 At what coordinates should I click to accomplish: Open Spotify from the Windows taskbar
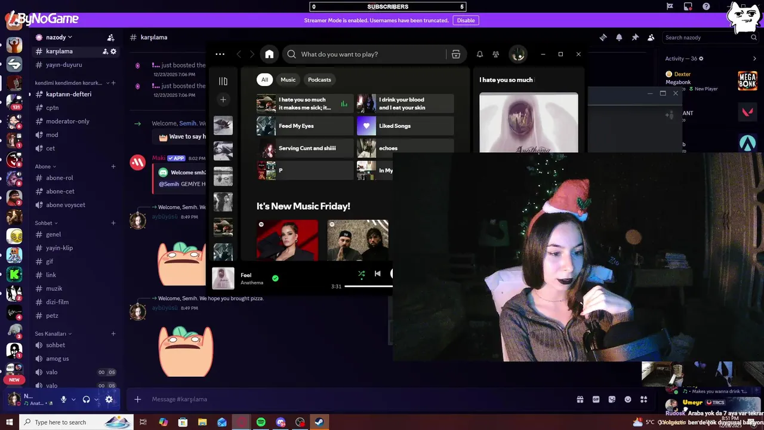[261, 422]
